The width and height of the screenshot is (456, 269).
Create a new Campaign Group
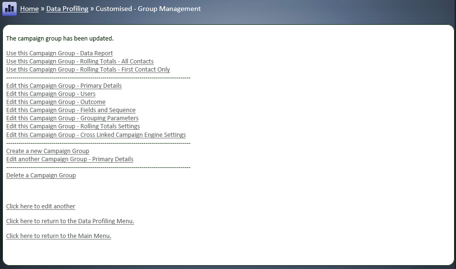(47, 151)
